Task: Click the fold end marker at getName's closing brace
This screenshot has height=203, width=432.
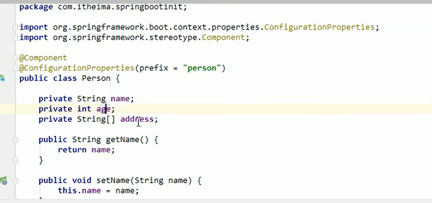Action: pyautogui.click(x=15, y=160)
